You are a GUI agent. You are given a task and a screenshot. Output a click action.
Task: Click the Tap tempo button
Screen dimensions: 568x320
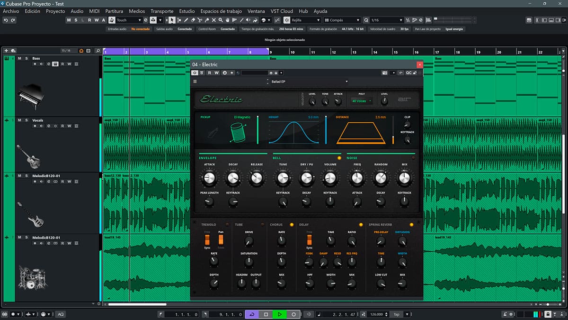pos(396,314)
